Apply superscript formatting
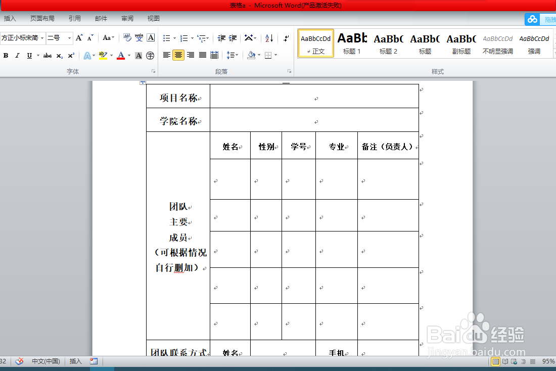 click(72, 55)
